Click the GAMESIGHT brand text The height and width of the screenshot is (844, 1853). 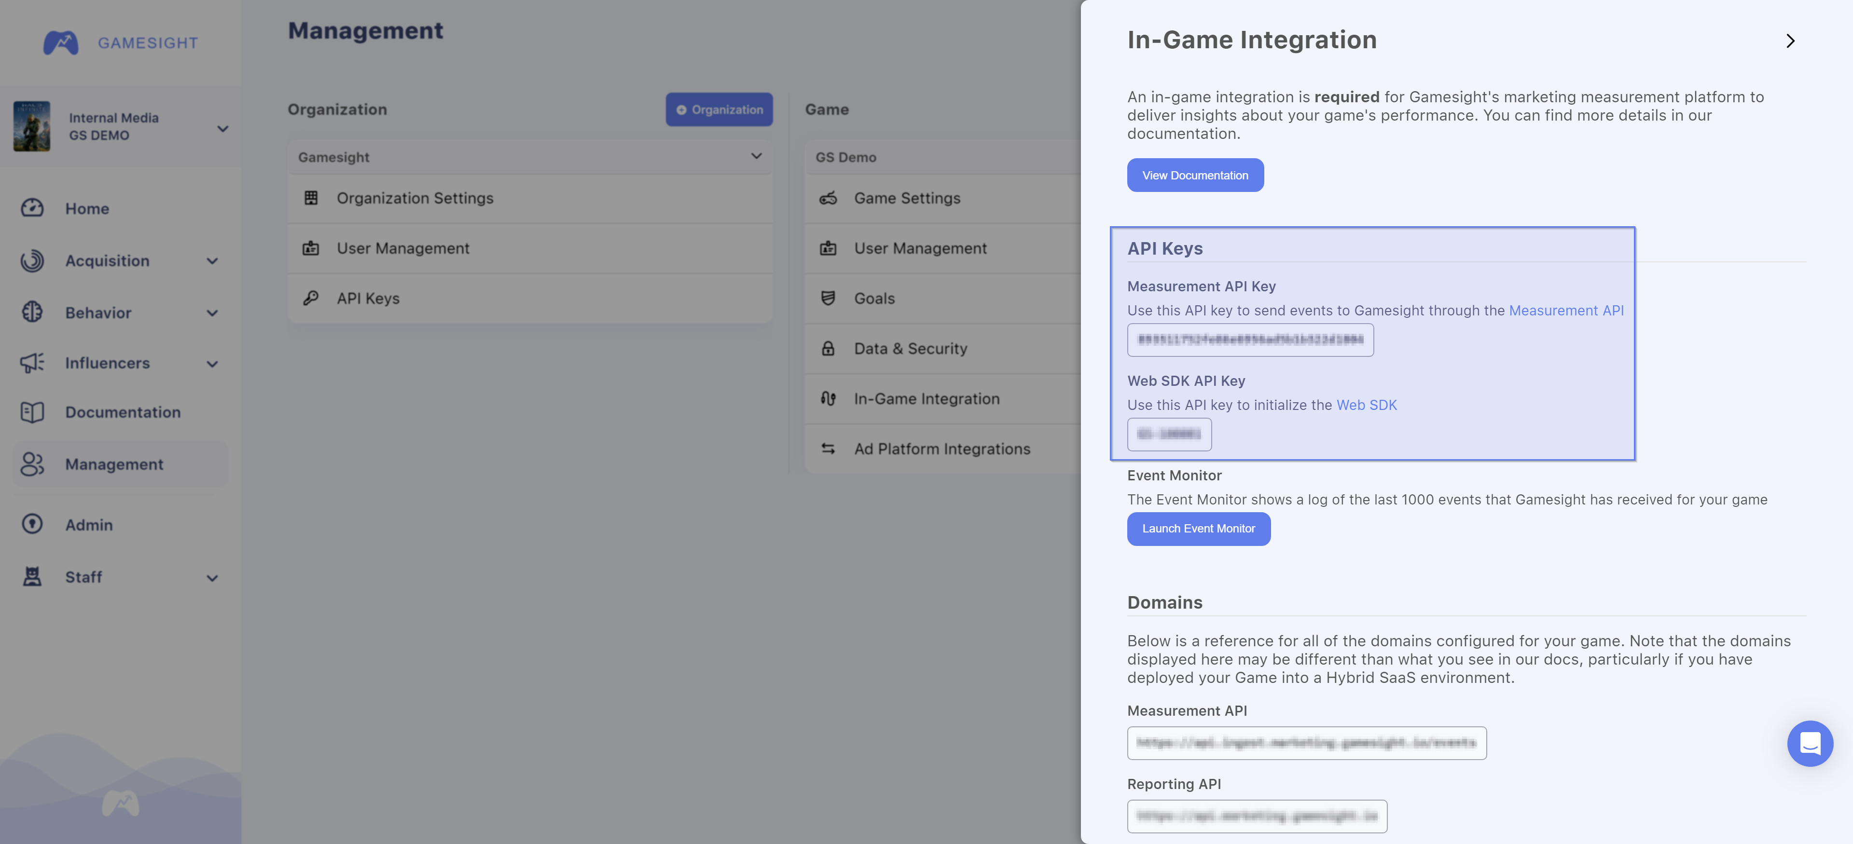pyautogui.click(x=148, y=42)
